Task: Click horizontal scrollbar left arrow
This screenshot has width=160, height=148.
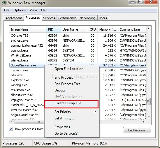Action: [12, 122]
